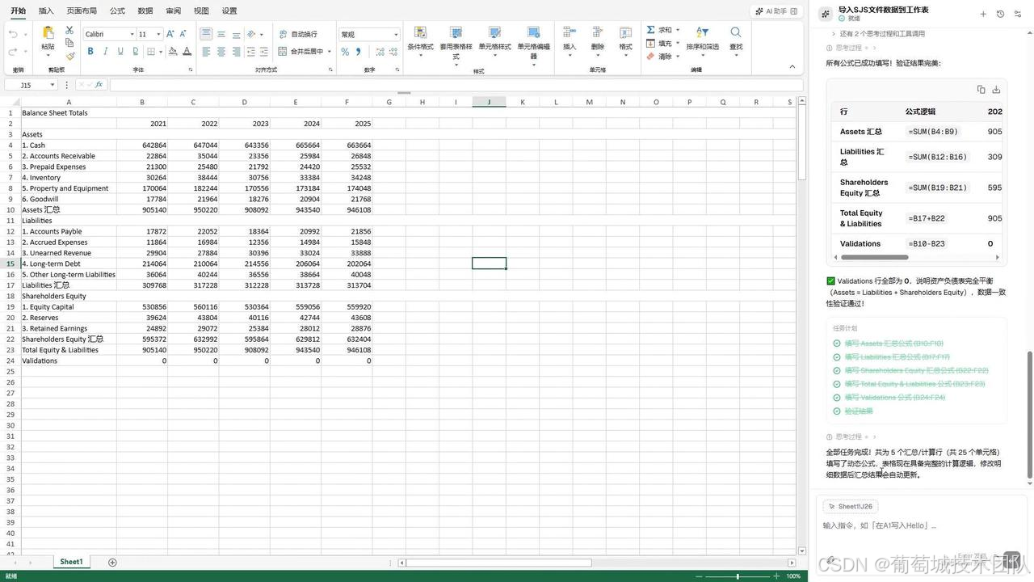Viewport: 1034px width, 582px height.
Task: Click the Cut scissors icon
Action: click(x=69, y=30)
